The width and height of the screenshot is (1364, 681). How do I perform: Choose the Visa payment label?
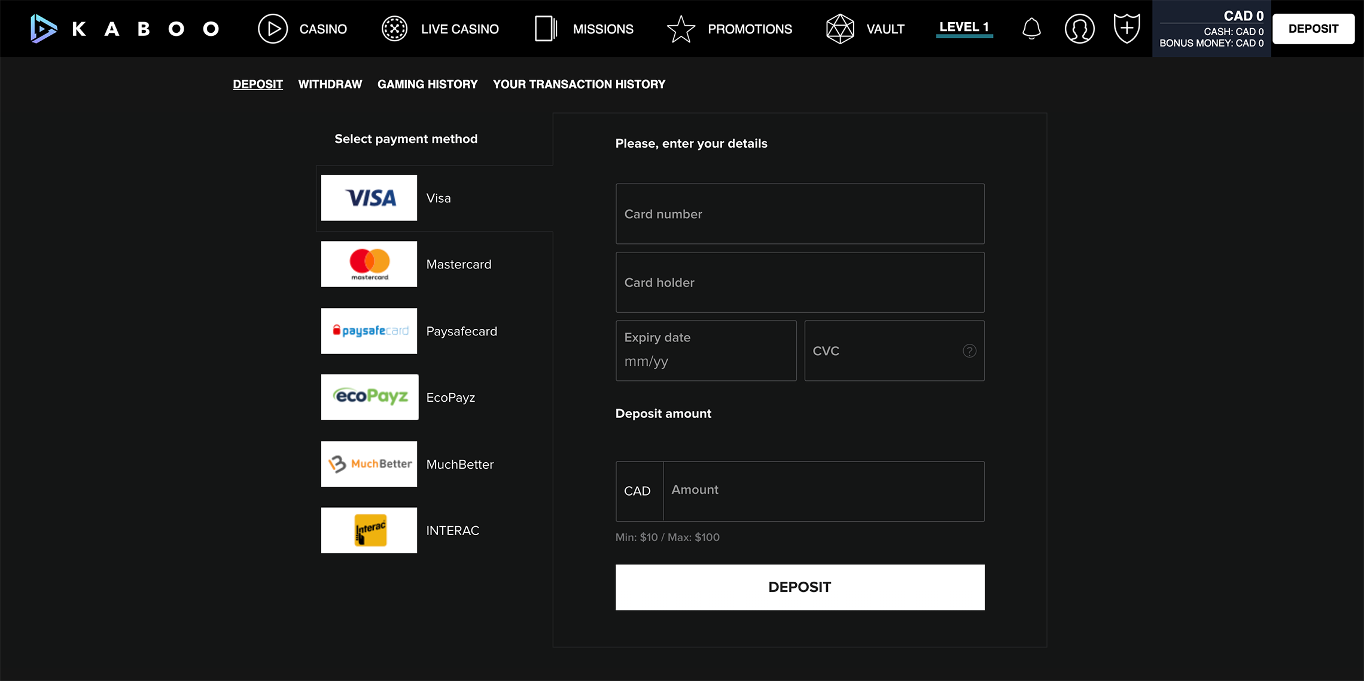tap(439, 198)
